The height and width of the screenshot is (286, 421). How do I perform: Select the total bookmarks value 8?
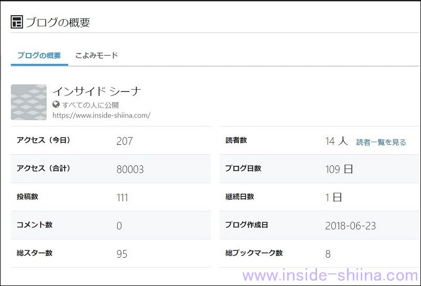pos(328,254)
